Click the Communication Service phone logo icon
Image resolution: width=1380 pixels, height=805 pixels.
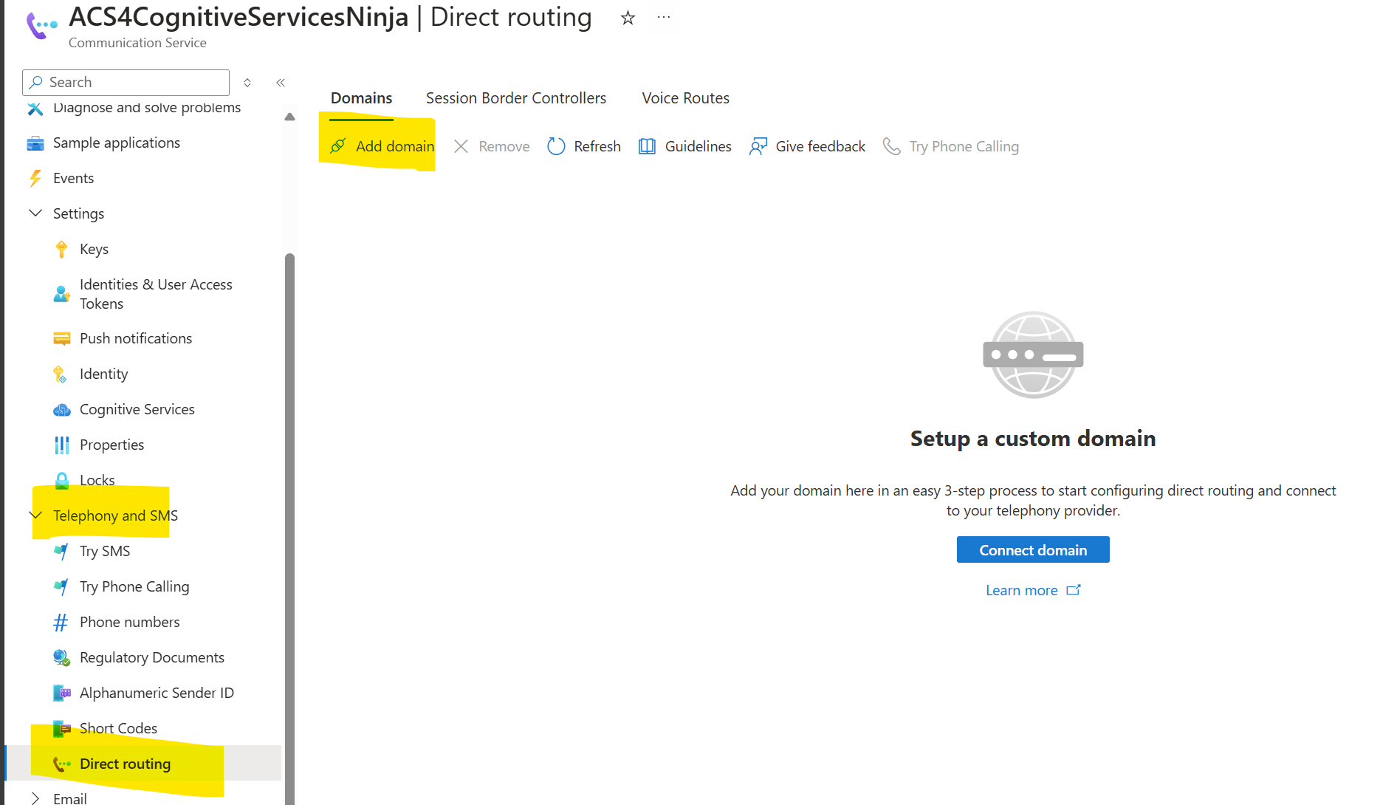tap(41, 25)
